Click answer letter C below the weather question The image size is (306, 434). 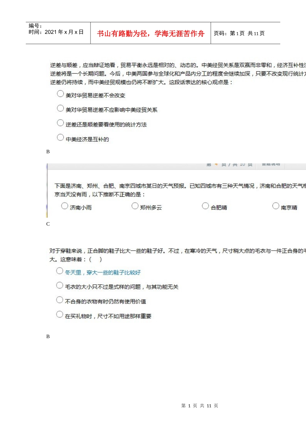[x=48, y=224]
